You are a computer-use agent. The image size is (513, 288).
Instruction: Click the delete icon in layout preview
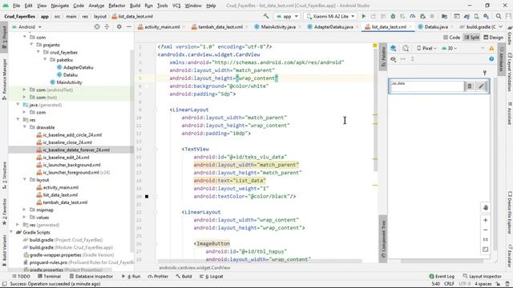470,86
